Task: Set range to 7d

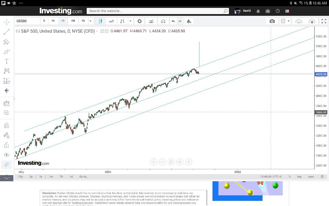Action: [61, 176]
